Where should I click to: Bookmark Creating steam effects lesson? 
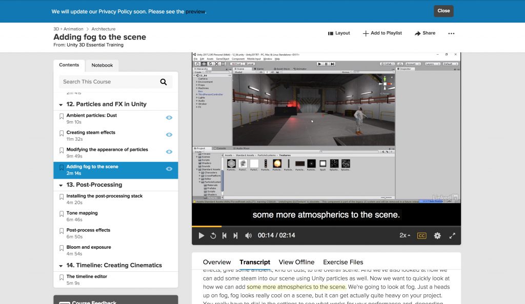pos(62,133)
